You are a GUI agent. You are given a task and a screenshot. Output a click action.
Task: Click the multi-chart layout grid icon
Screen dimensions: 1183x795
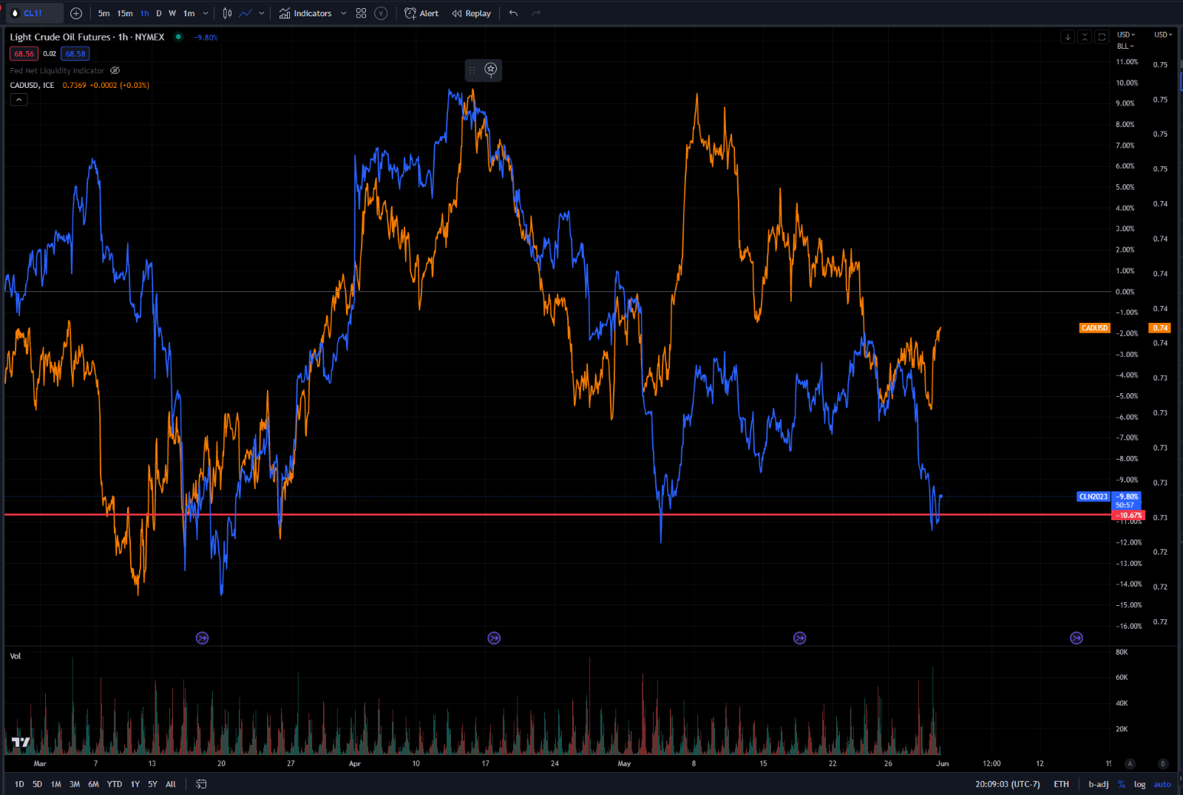[x=361, y=13]
